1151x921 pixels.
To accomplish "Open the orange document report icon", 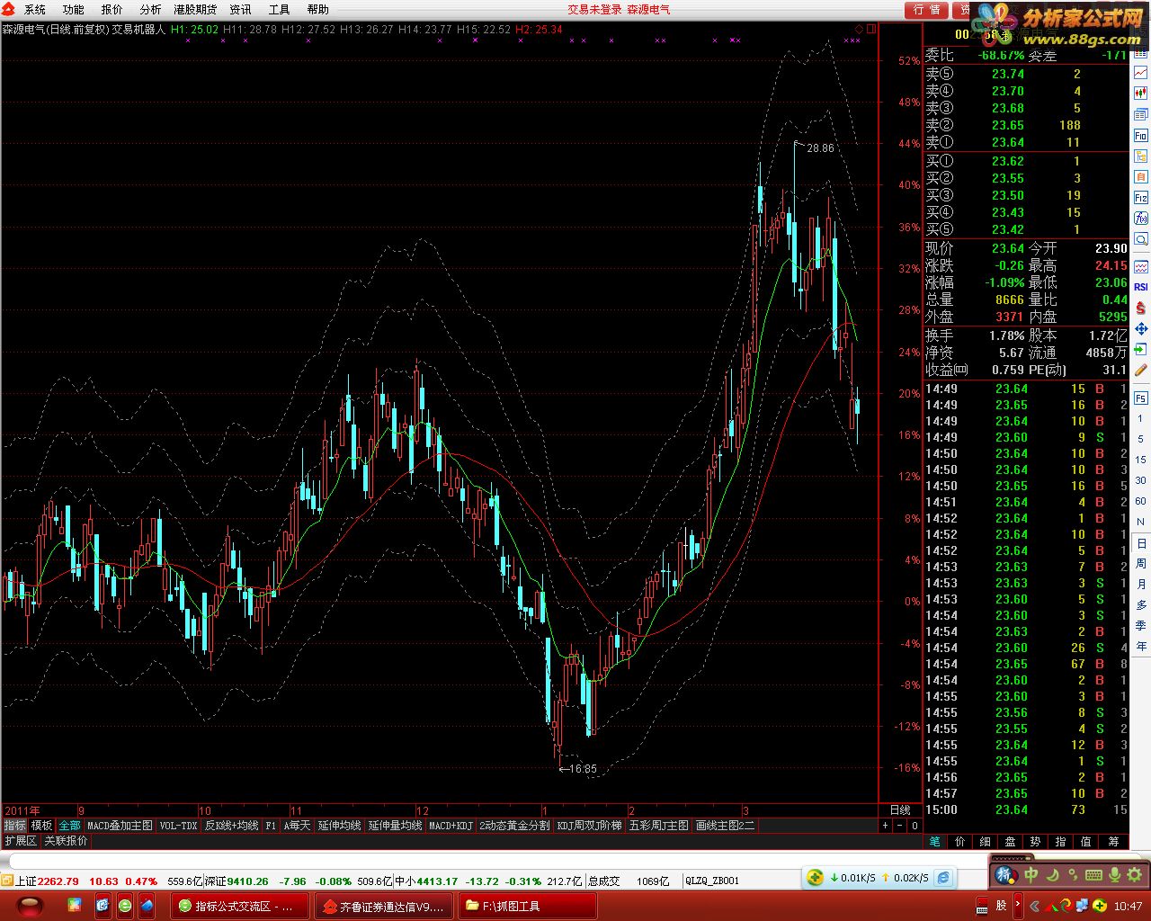I will pyautogui.click(x=1140, y=177).
